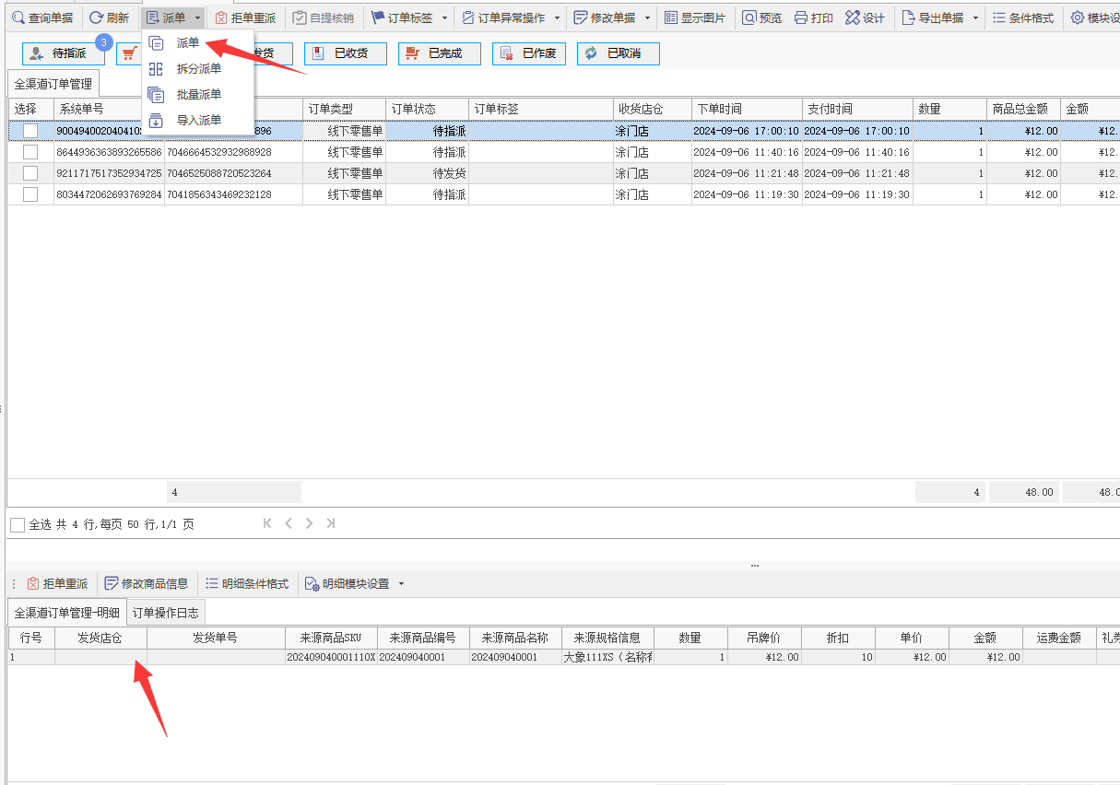This screenshot has width=1120, height=785.
Task: Switch to 全渠道订单管理-明细 tab
Action: point(67,613)
